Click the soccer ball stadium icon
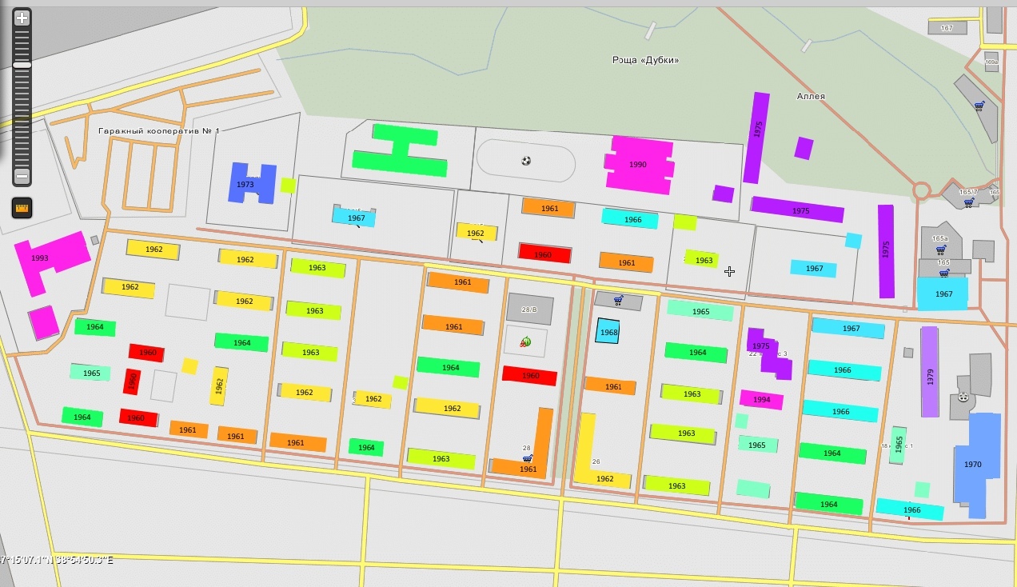Viewport: 1017px width, 587px height. pos(526,161)
